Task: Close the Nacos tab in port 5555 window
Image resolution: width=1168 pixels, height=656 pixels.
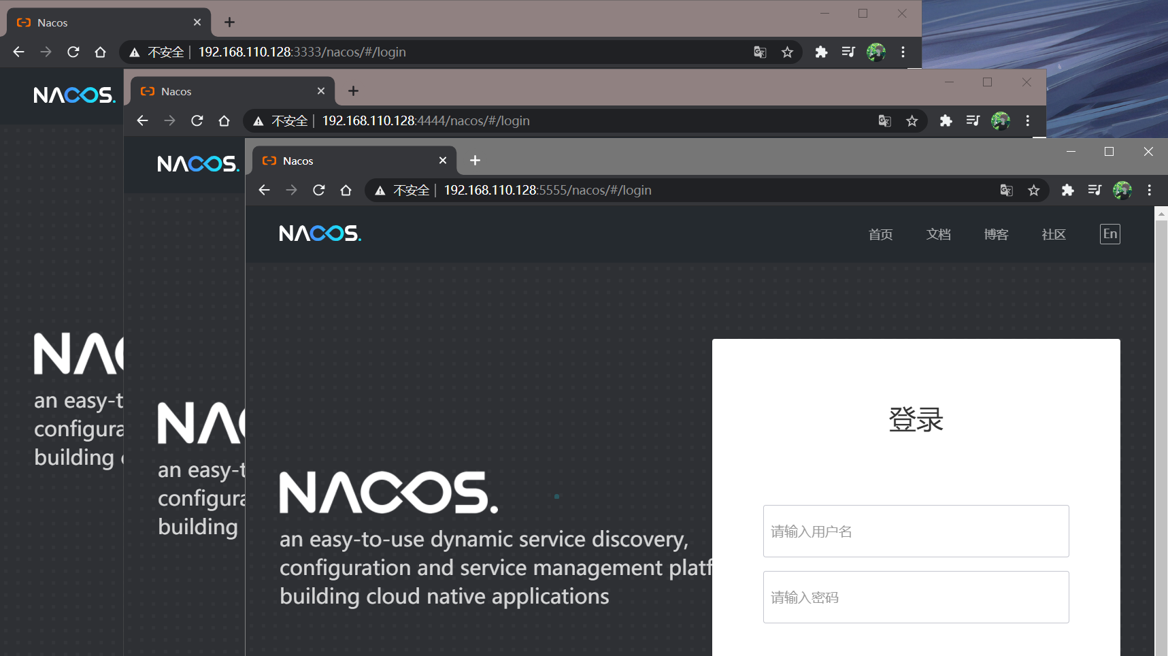Action: pyautogui.click(x=443, y=161)
